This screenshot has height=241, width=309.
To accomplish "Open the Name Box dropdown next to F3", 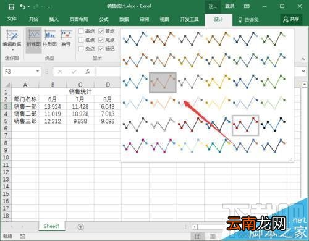I will point(38,71).
